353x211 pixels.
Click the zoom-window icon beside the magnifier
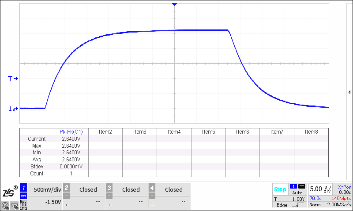pyautogui.click(x=15, y=205)
